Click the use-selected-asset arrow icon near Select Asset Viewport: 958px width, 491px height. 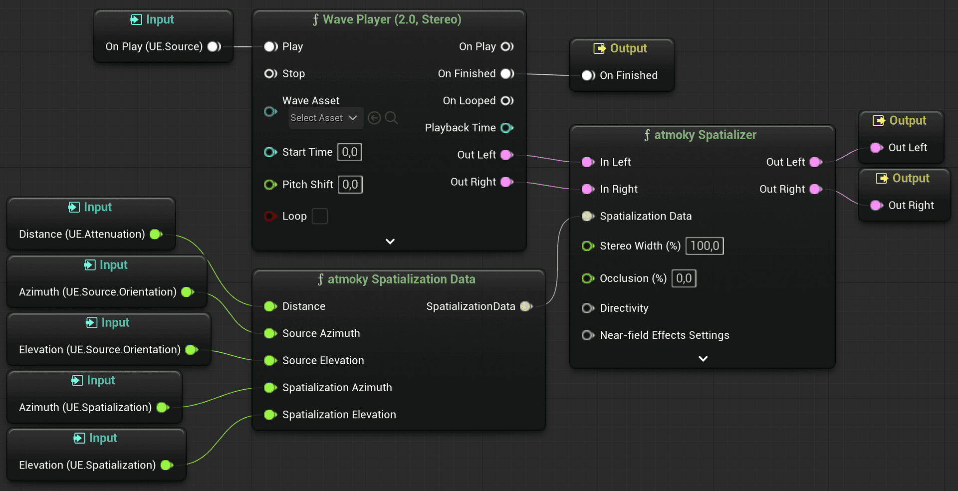coord(374,118)
